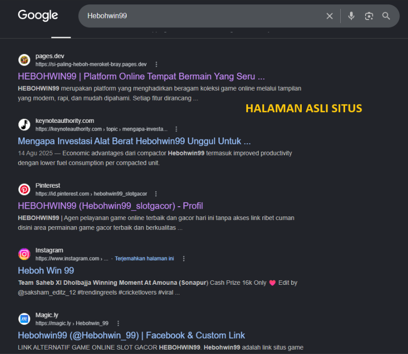The image size is (408, 354).
Task: Submit search with magnifying glass icon
Action: [x=386, y=16]
